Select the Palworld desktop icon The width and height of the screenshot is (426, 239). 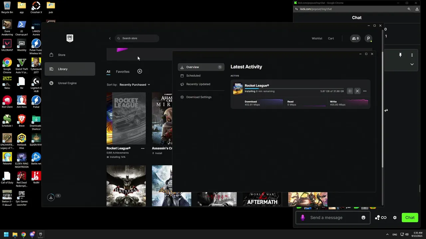[7, 159]
